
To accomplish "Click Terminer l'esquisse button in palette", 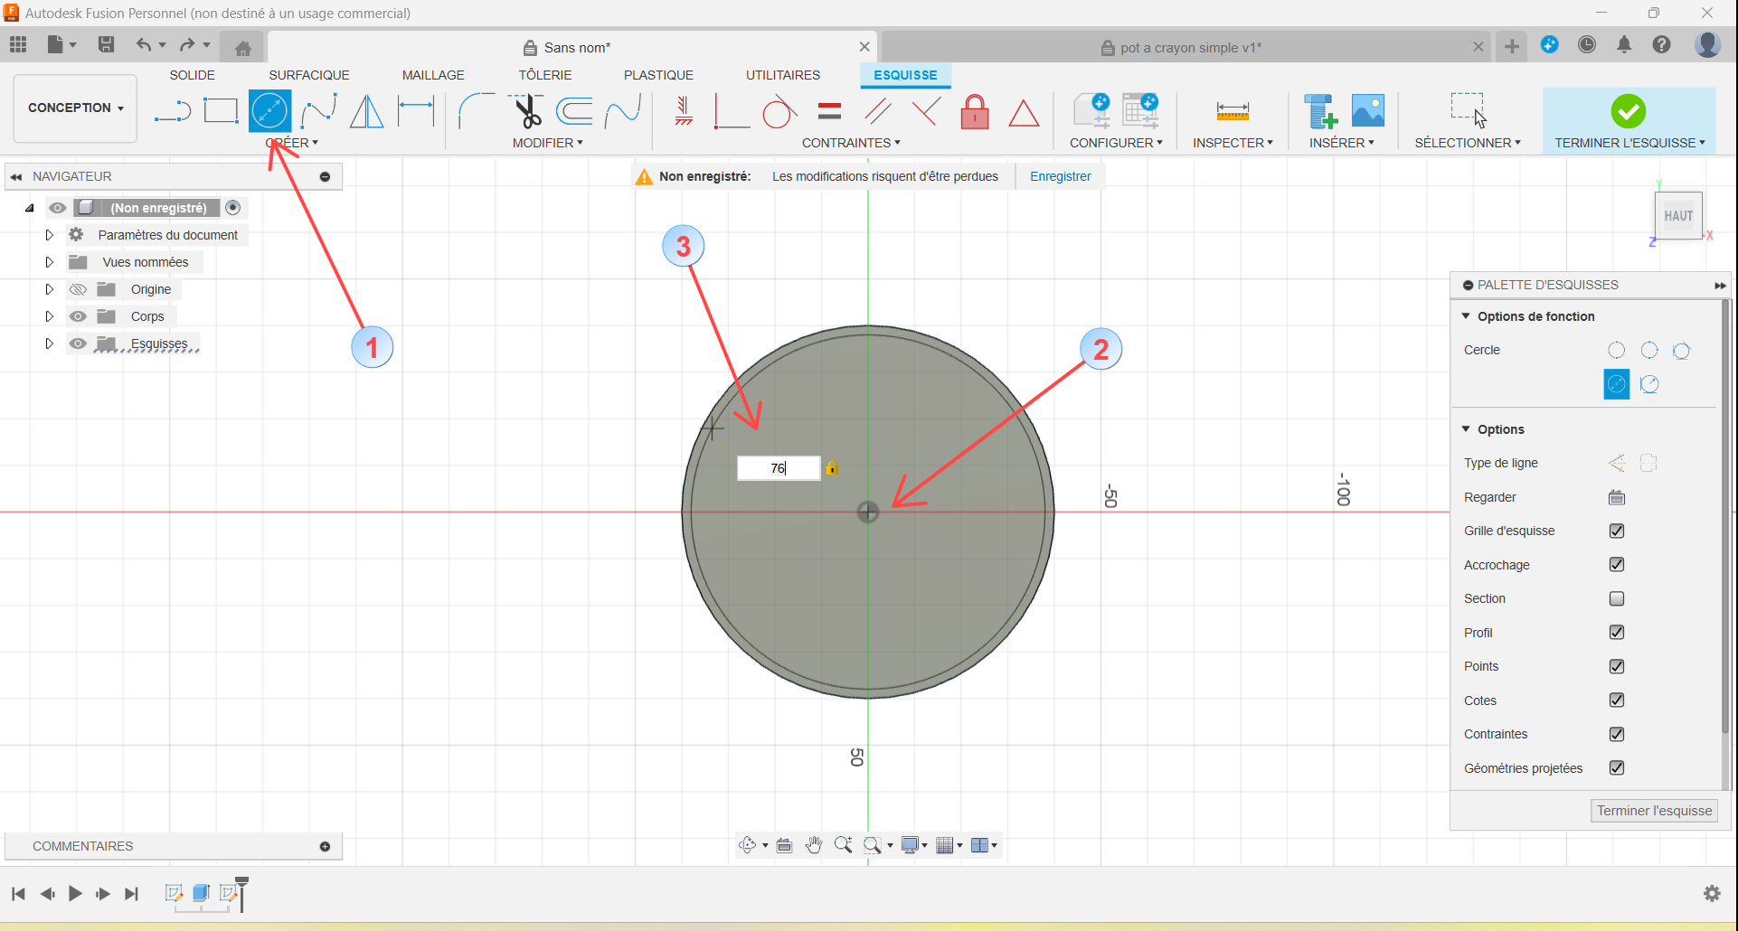I will click(1654, 811).
